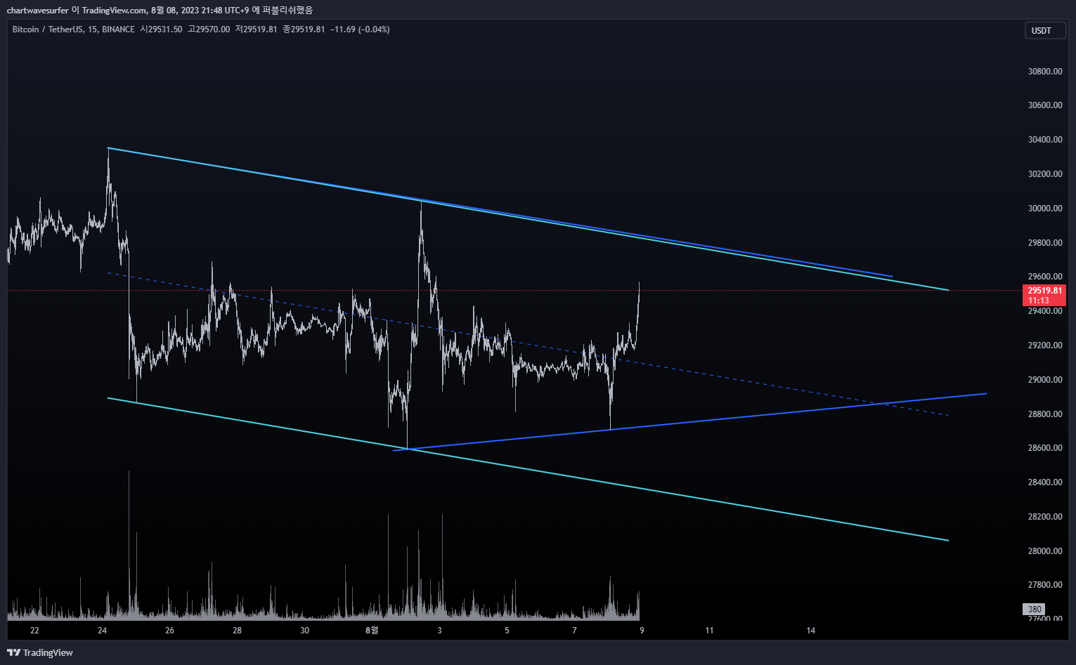Click the price axis label 29600.00

[1045, 277]
